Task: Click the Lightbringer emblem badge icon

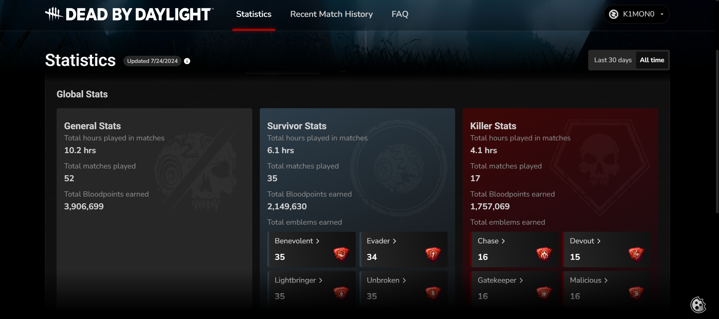Action: tap(342, 293)
